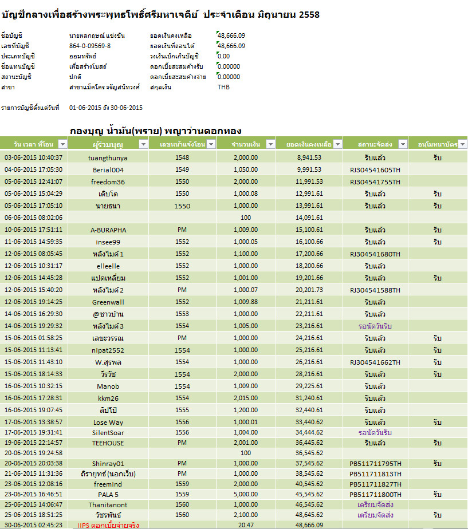Expand the เลขหน้าแจ้งโอน filter dropdown
468x529 pixels.
click(210, 144)
